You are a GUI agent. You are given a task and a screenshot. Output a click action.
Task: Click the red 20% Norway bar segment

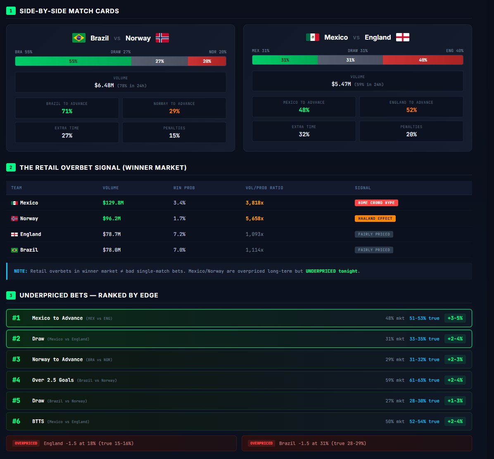pos(207,61)
